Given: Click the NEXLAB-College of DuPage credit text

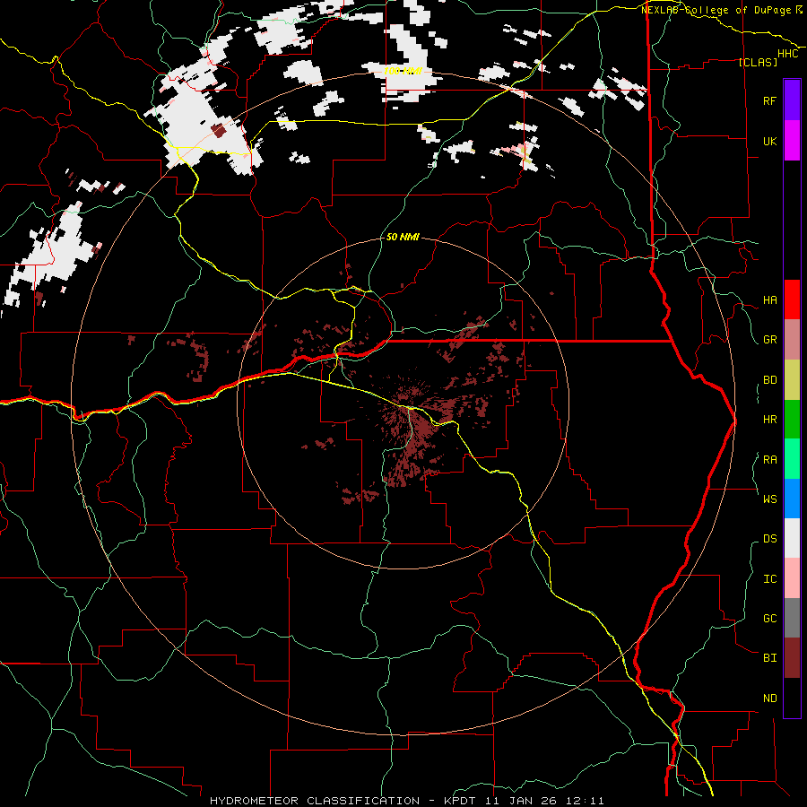Looking at the screenshot, I should (721, 10).
